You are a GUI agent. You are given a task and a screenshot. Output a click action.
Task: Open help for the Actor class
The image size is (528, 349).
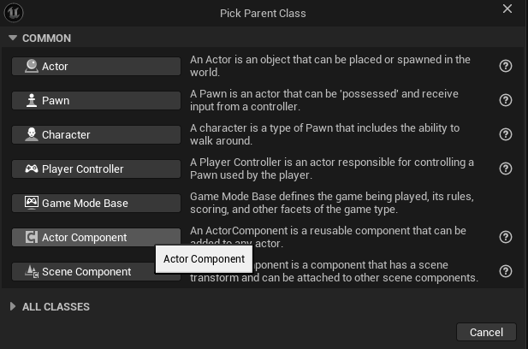(505, 66)
